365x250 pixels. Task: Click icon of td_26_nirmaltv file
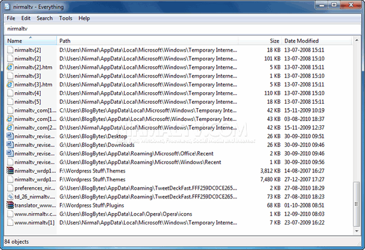tap(10, 197)
